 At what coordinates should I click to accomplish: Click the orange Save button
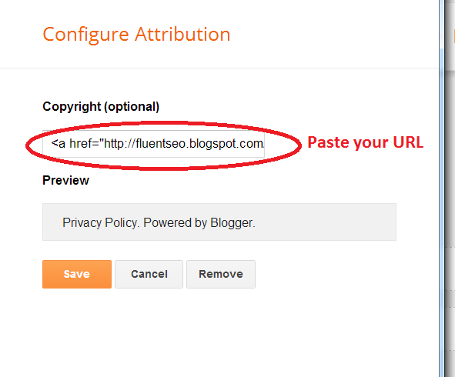click(77, 274)
